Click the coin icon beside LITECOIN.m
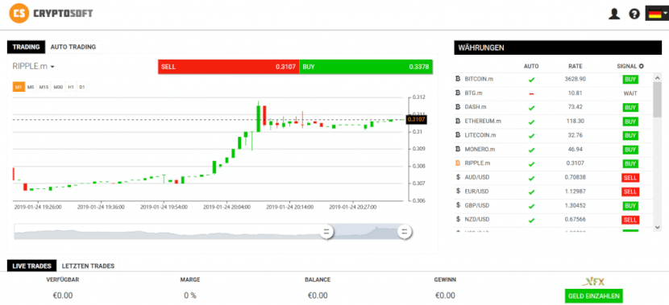The height and width of the screenshot is (305, 669). [x=459, y=135]
